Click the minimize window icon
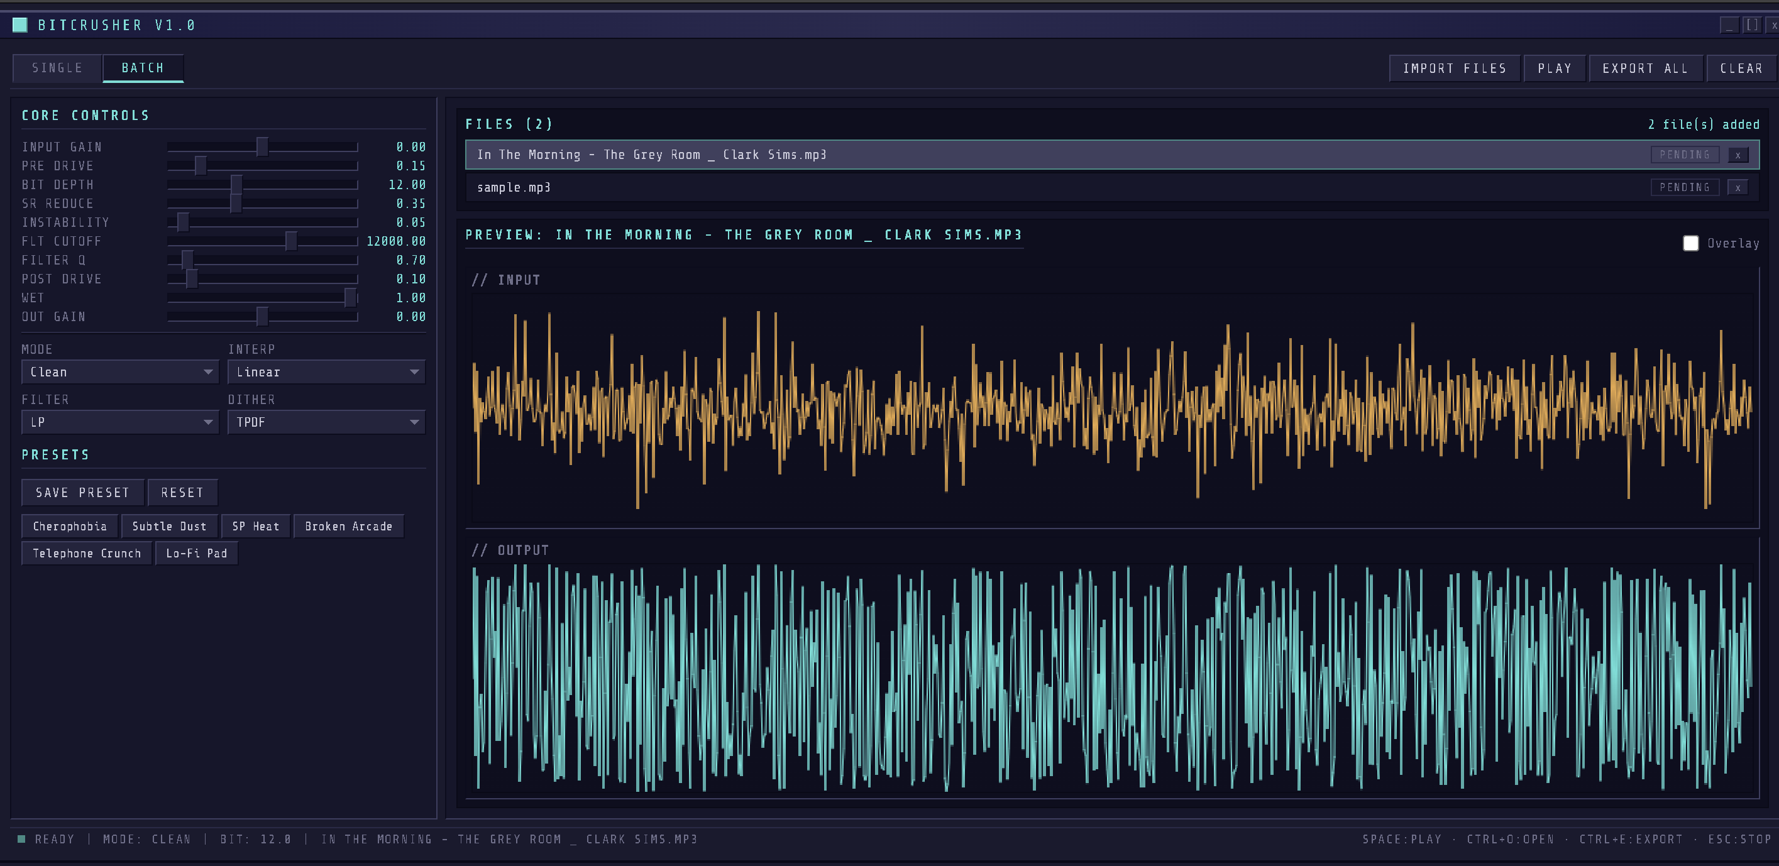Screen dimensions: 1779x866 1729,25
